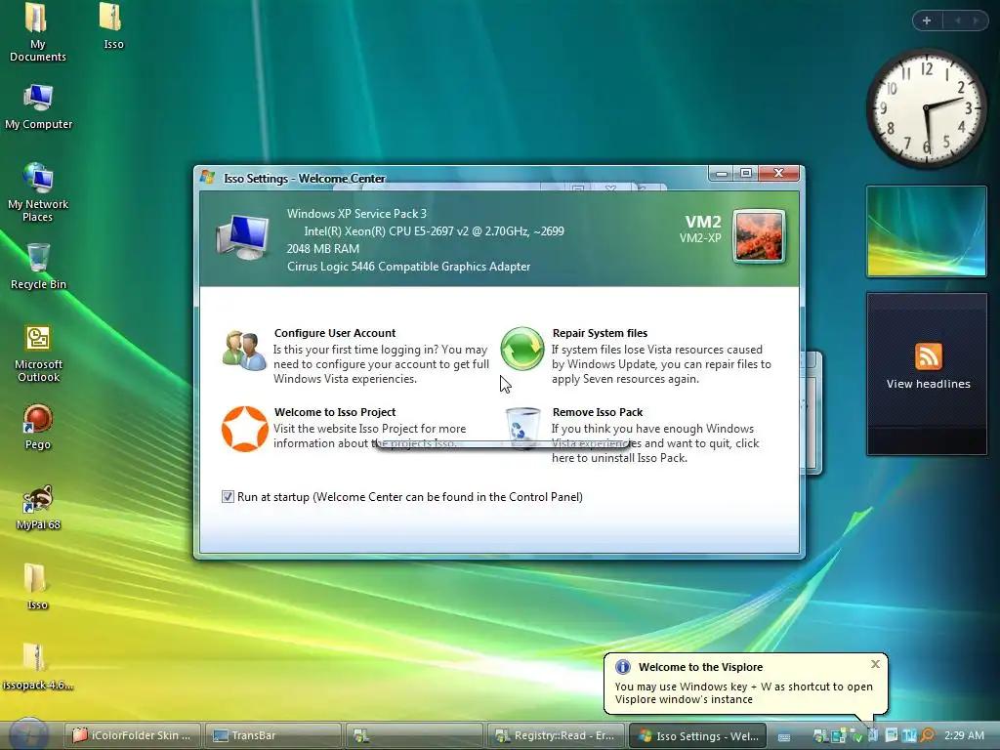Image resolution: width=1000 pixels, height=750 pixels.
Task: Click the Isso Settings taskbar button
Action: 698,735
